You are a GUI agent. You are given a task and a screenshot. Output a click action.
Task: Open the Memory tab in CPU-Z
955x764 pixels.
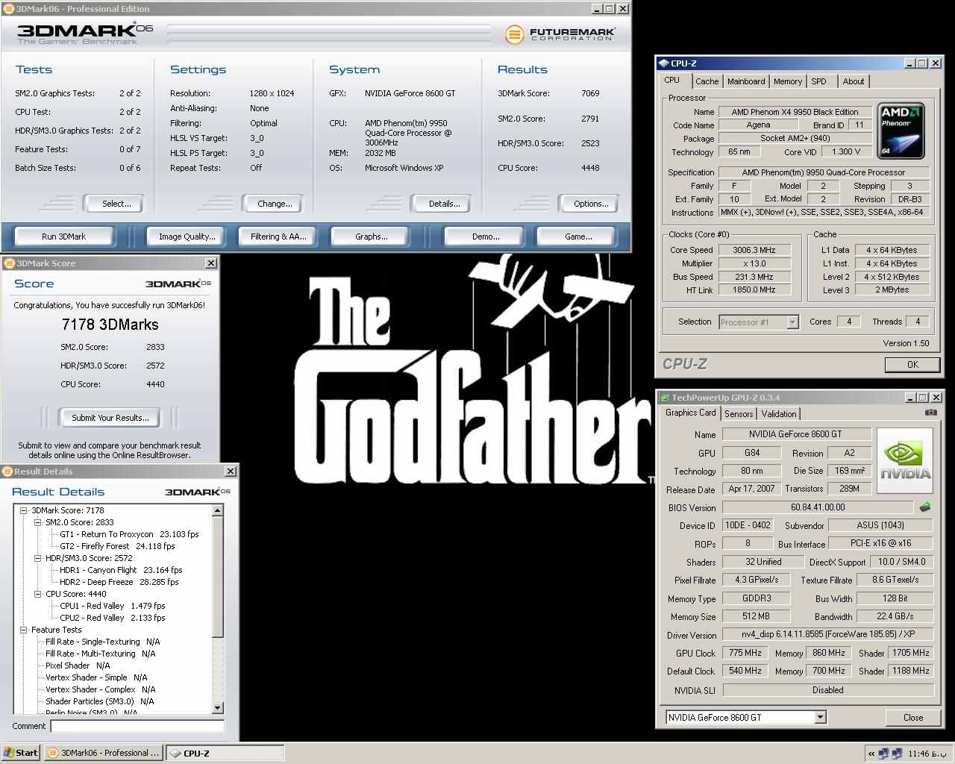click(788, 81)
